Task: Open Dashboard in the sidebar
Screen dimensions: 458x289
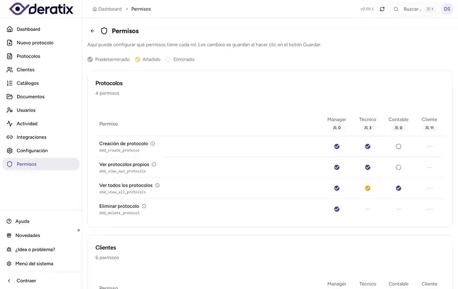Action: [x=41, y=29]
